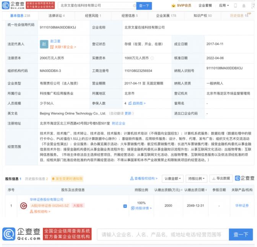Open the 趋势图 link

139,103
